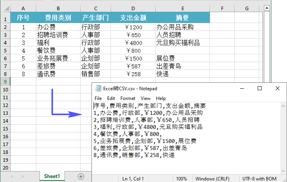The height and width of the screenshot is (182, 287).
Task: Select column B header
Action: coord(58,9)
